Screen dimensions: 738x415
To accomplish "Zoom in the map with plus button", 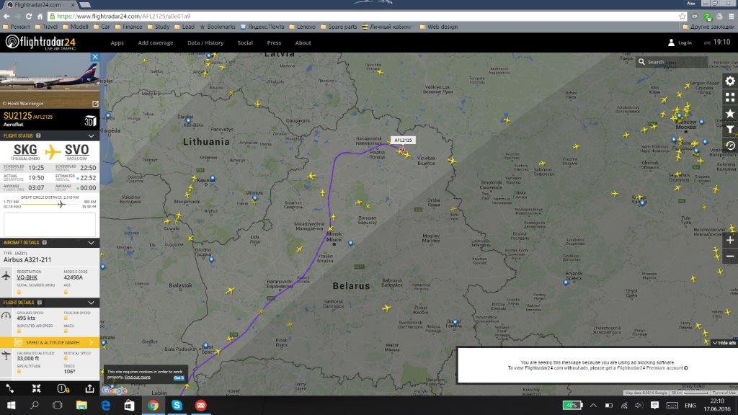I will [x=730, y=240].
